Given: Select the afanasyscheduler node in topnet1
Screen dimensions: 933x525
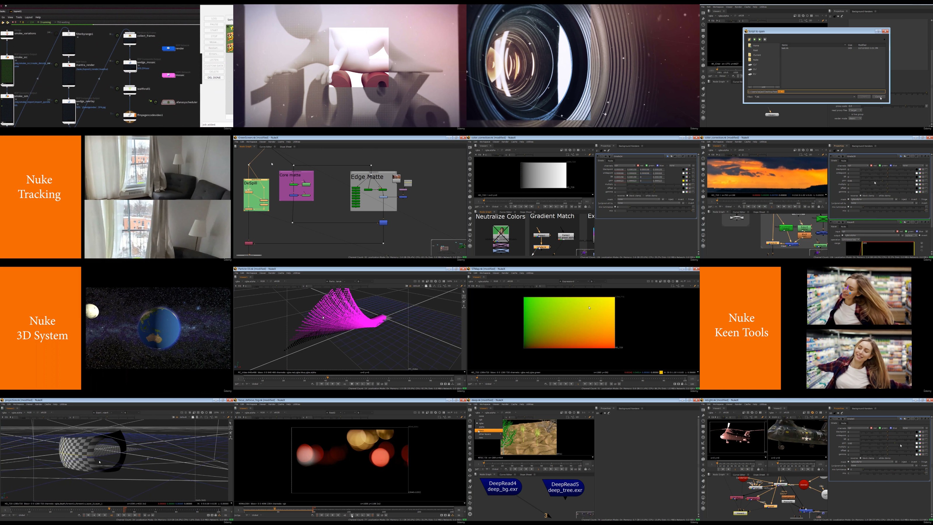Looking at the screenshot, I should pos(168,102).
